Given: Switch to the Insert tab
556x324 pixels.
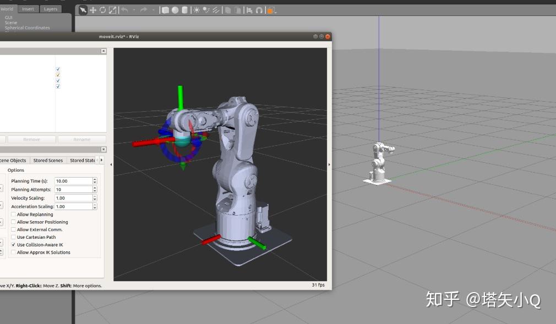Looking at the screenshot, I should [28, 9].
